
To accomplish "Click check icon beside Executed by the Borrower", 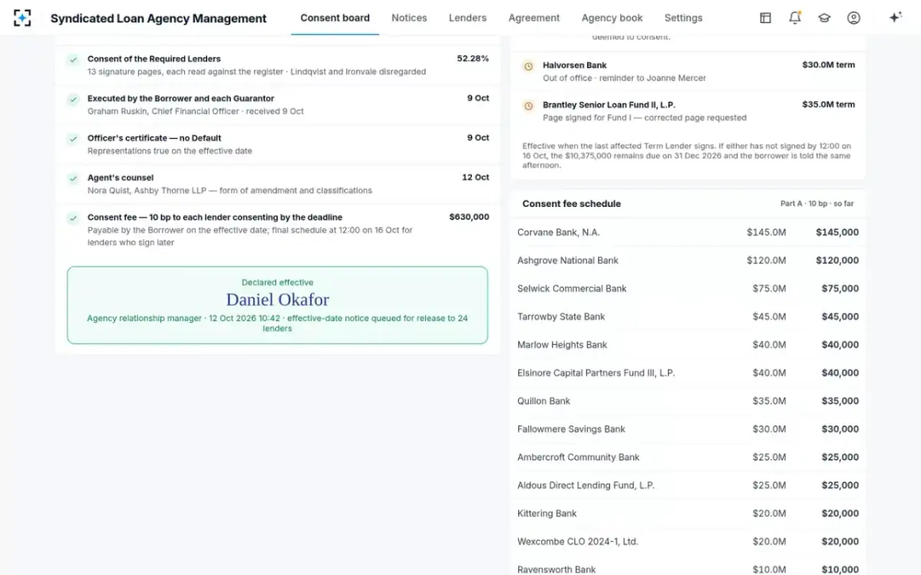I will 73,99.
